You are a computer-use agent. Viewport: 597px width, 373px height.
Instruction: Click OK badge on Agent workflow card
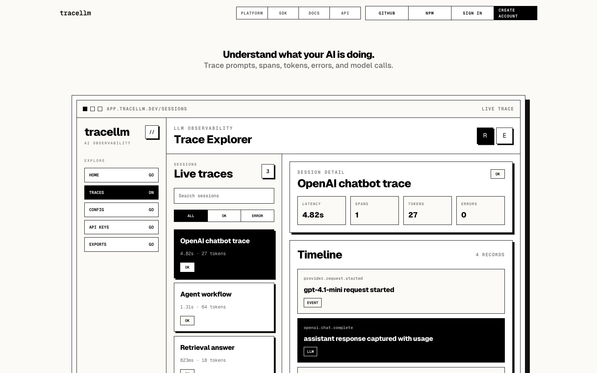click(x=187, y=320)
